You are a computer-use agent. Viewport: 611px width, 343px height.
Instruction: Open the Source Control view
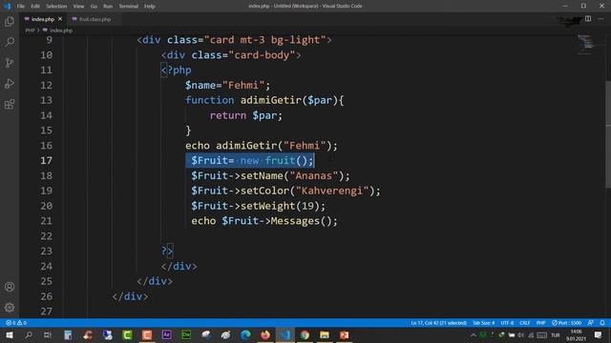(10, 63)
